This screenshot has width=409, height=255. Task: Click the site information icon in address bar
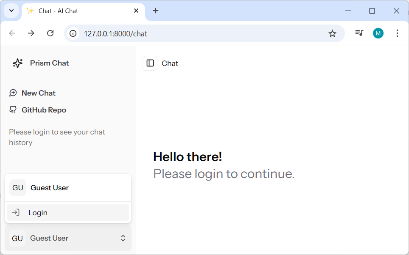click(73, 33)
